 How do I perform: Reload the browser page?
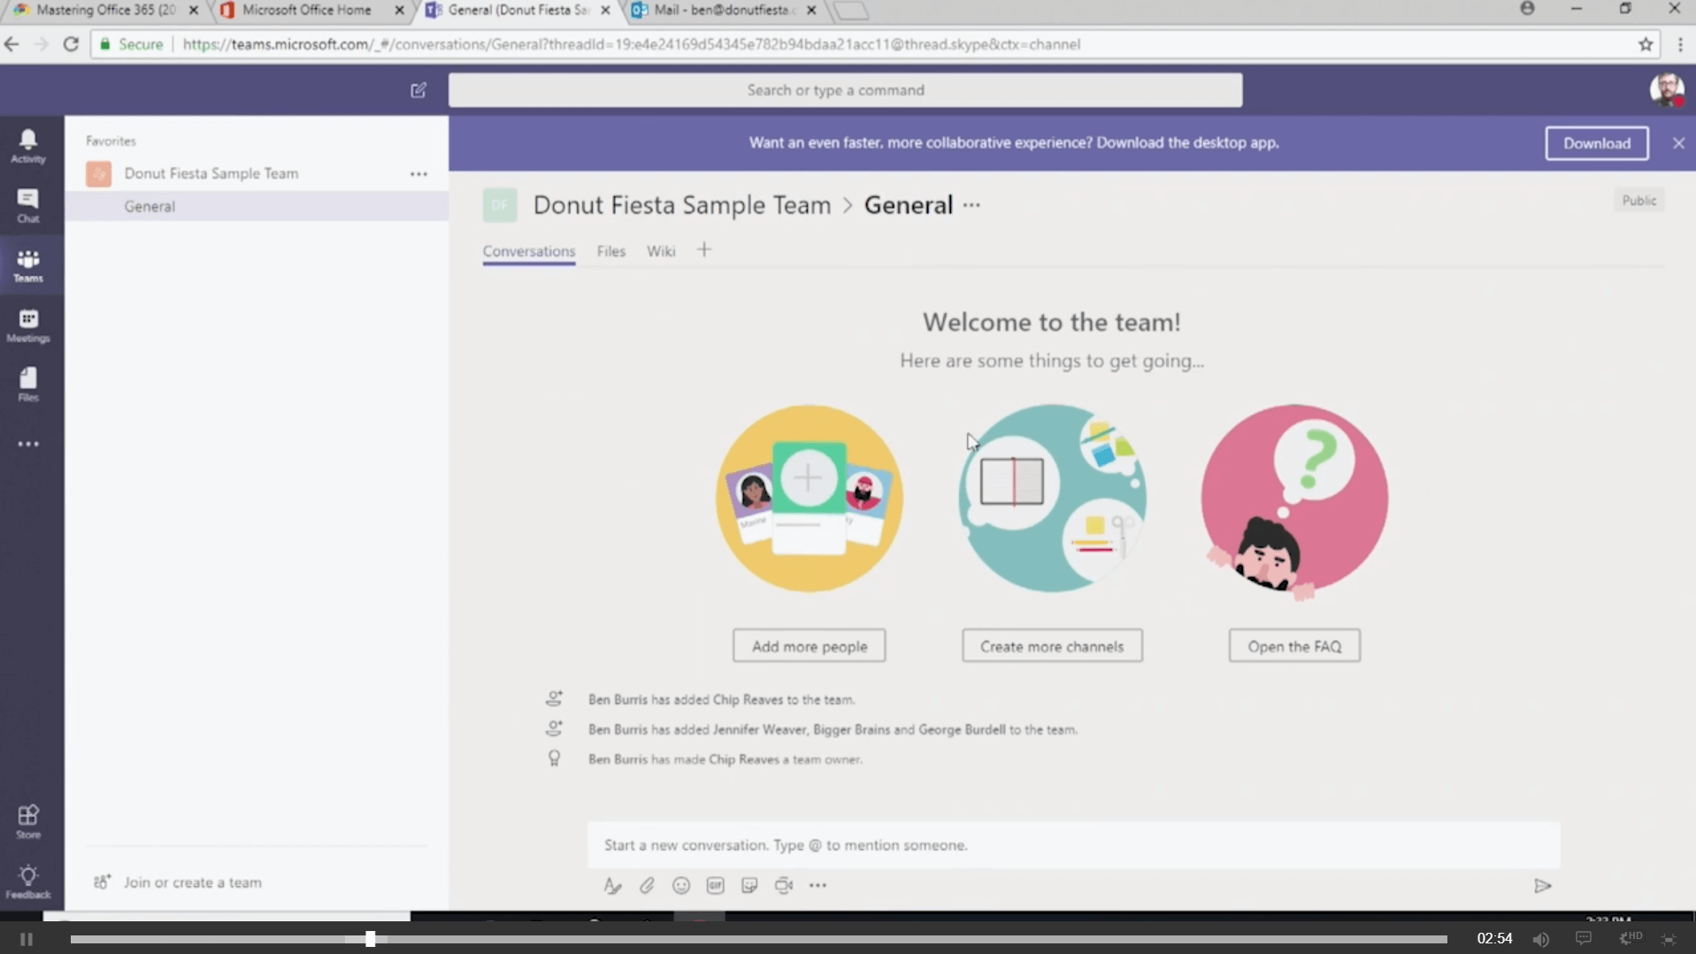71,44
